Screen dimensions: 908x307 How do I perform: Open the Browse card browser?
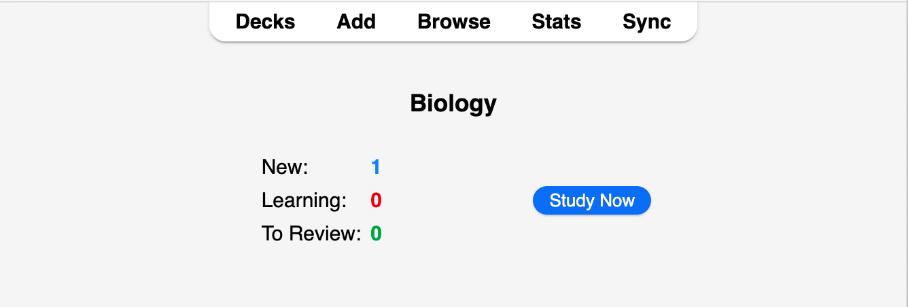454,22
